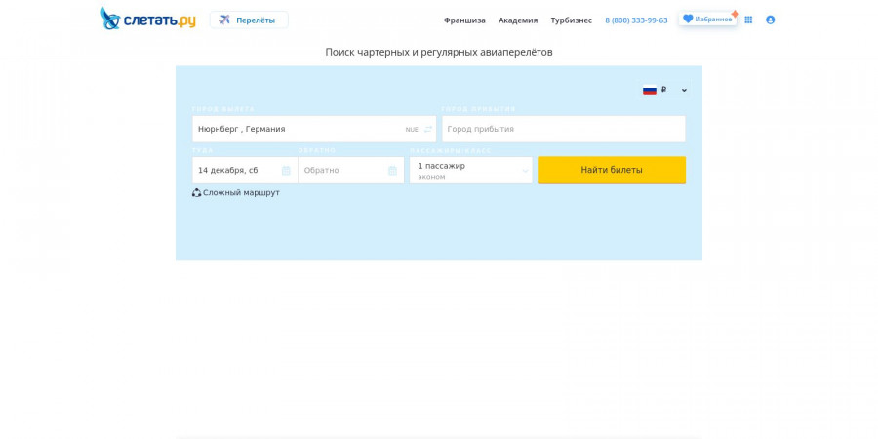Click the phone number 8 (800) 333-99-63
The height and width of the screenshot is (439, 878).
pos(636,20)
